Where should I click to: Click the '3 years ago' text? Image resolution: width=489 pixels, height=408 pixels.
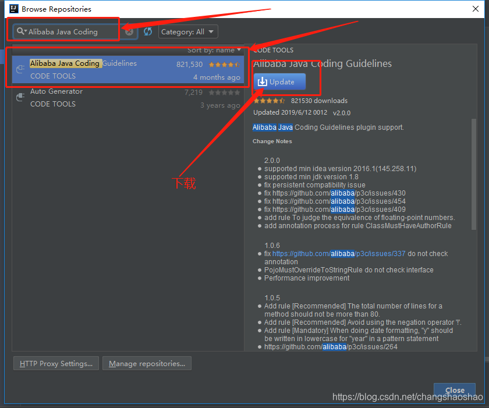[x=220, y=105]
